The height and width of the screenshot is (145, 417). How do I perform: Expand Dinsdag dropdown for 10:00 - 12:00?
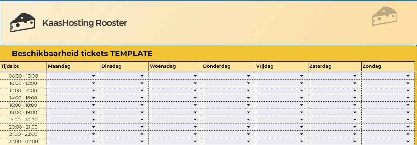(142, 83)
